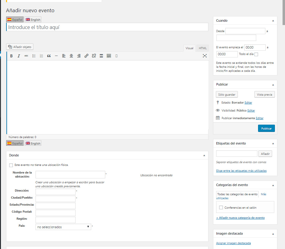Switch to the HTML editor tab
Viewport: 285px width, 249px height.
(x=203, y=48)
